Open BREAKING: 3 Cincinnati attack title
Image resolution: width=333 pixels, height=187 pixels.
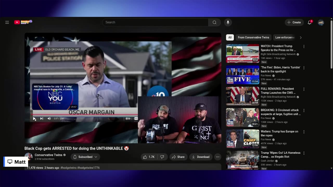pyautogui.click(x=281, y=112)
